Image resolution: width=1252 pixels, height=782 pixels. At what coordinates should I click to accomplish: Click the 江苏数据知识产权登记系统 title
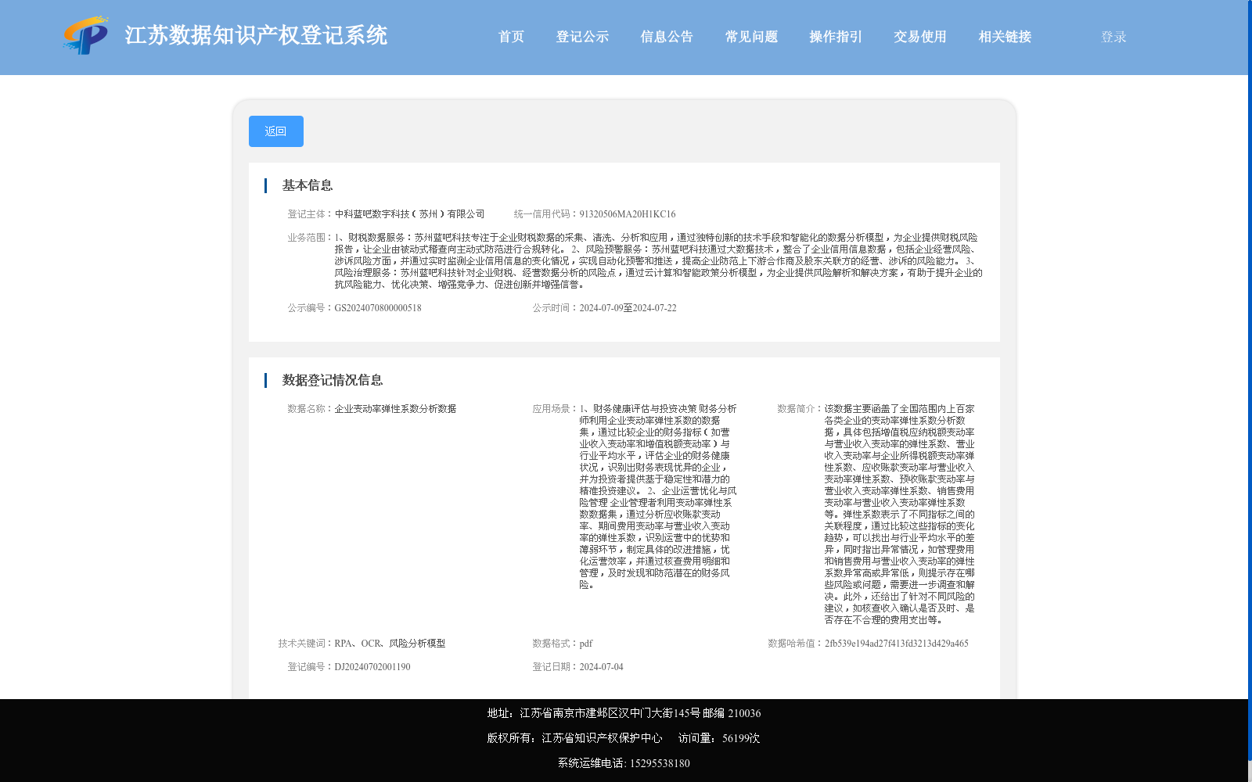[256, 35]
